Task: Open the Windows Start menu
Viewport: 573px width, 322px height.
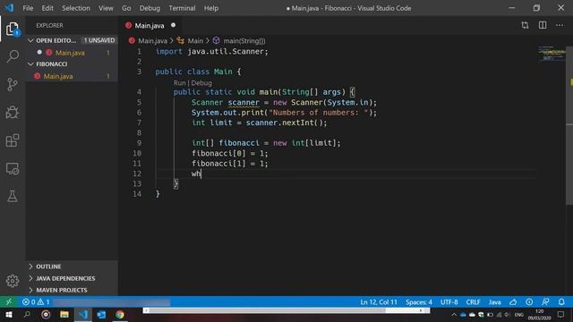Action: tap(8, 314)
